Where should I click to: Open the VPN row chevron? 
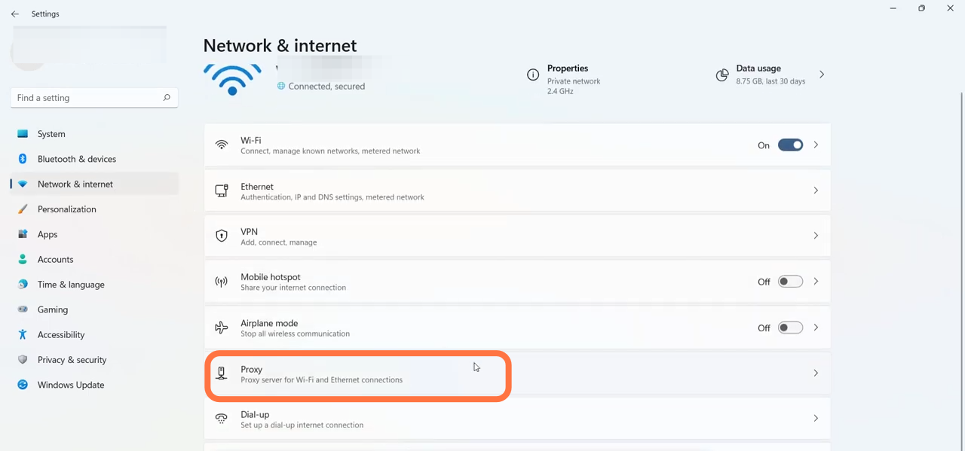816,236
